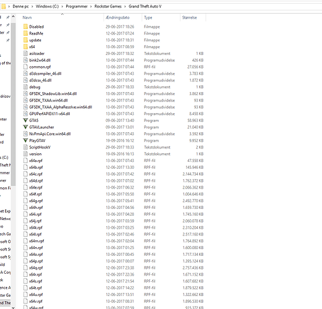Click the PlayGTAV program icon
Screen dimensions: 322x309
[x=25, y=140]
